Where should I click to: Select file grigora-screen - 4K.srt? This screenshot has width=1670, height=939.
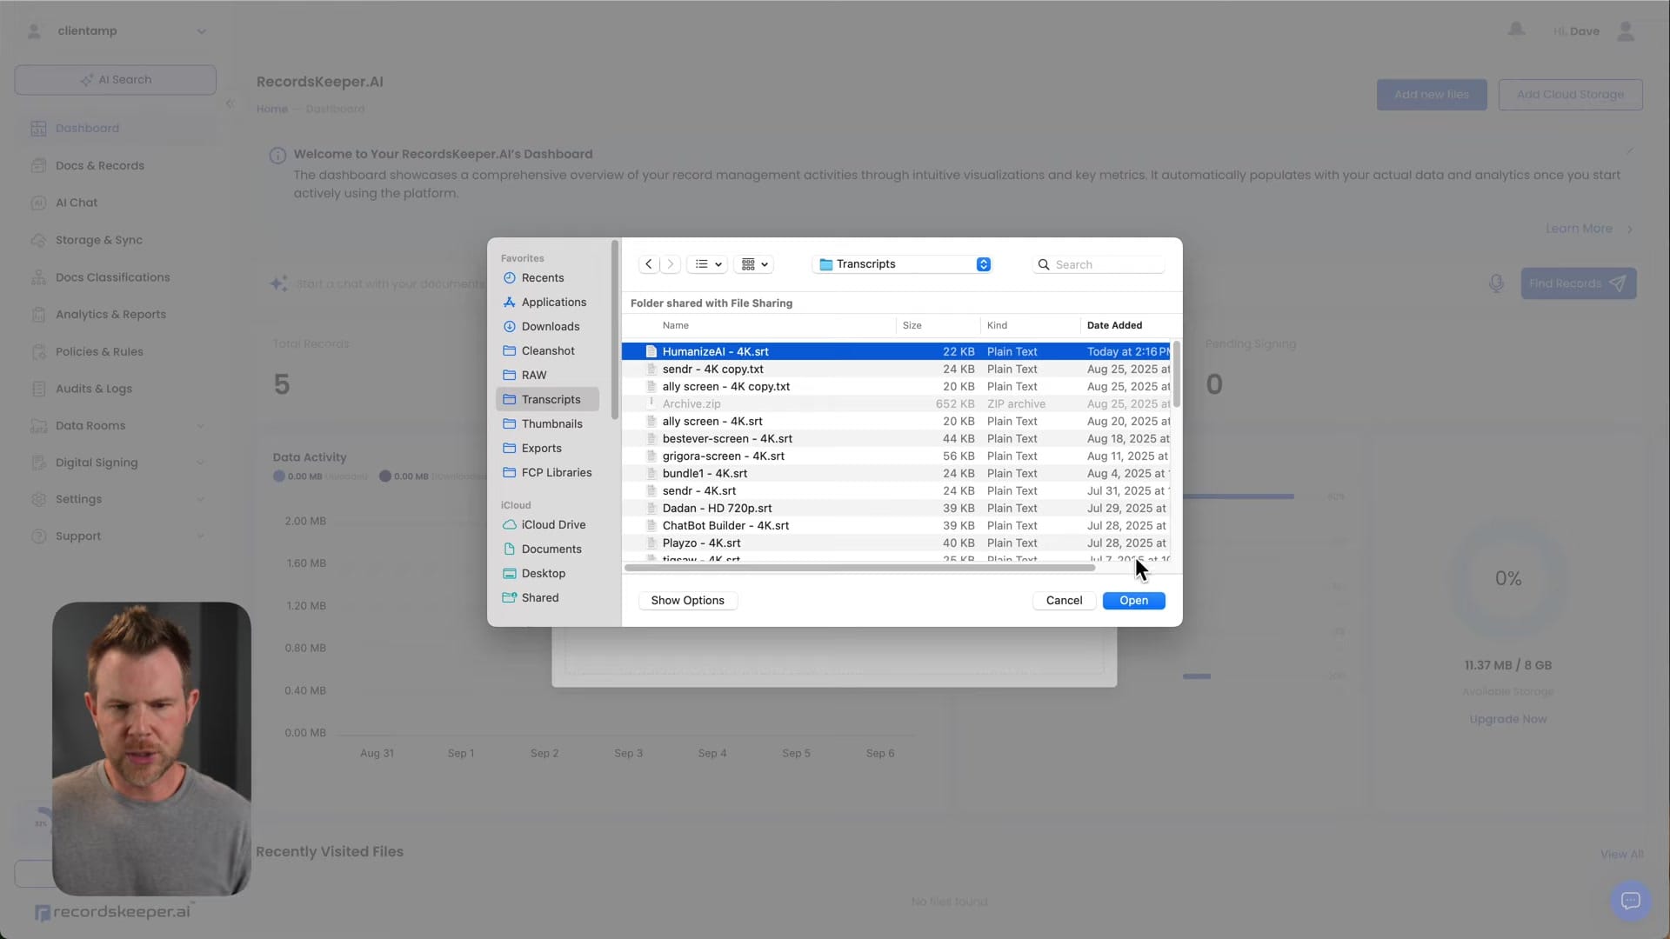[896, 456]
